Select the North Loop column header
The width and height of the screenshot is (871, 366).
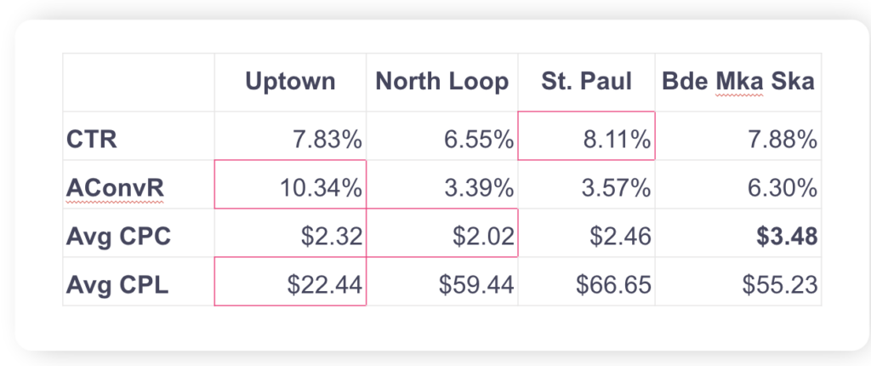click(442, 82)
